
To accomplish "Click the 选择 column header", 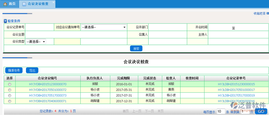I will pos(10,78).
